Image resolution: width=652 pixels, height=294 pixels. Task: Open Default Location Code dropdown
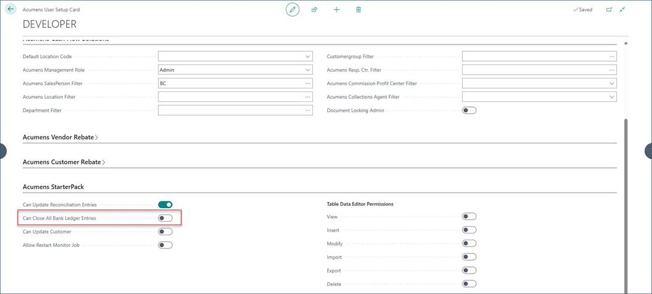(307, 56)
